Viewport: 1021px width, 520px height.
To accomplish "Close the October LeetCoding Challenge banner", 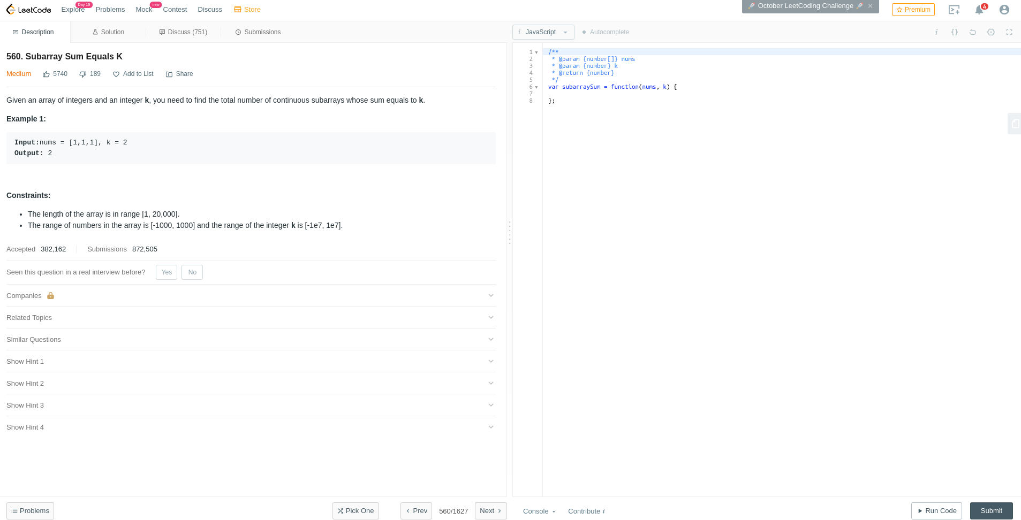I will coord(871,6).
